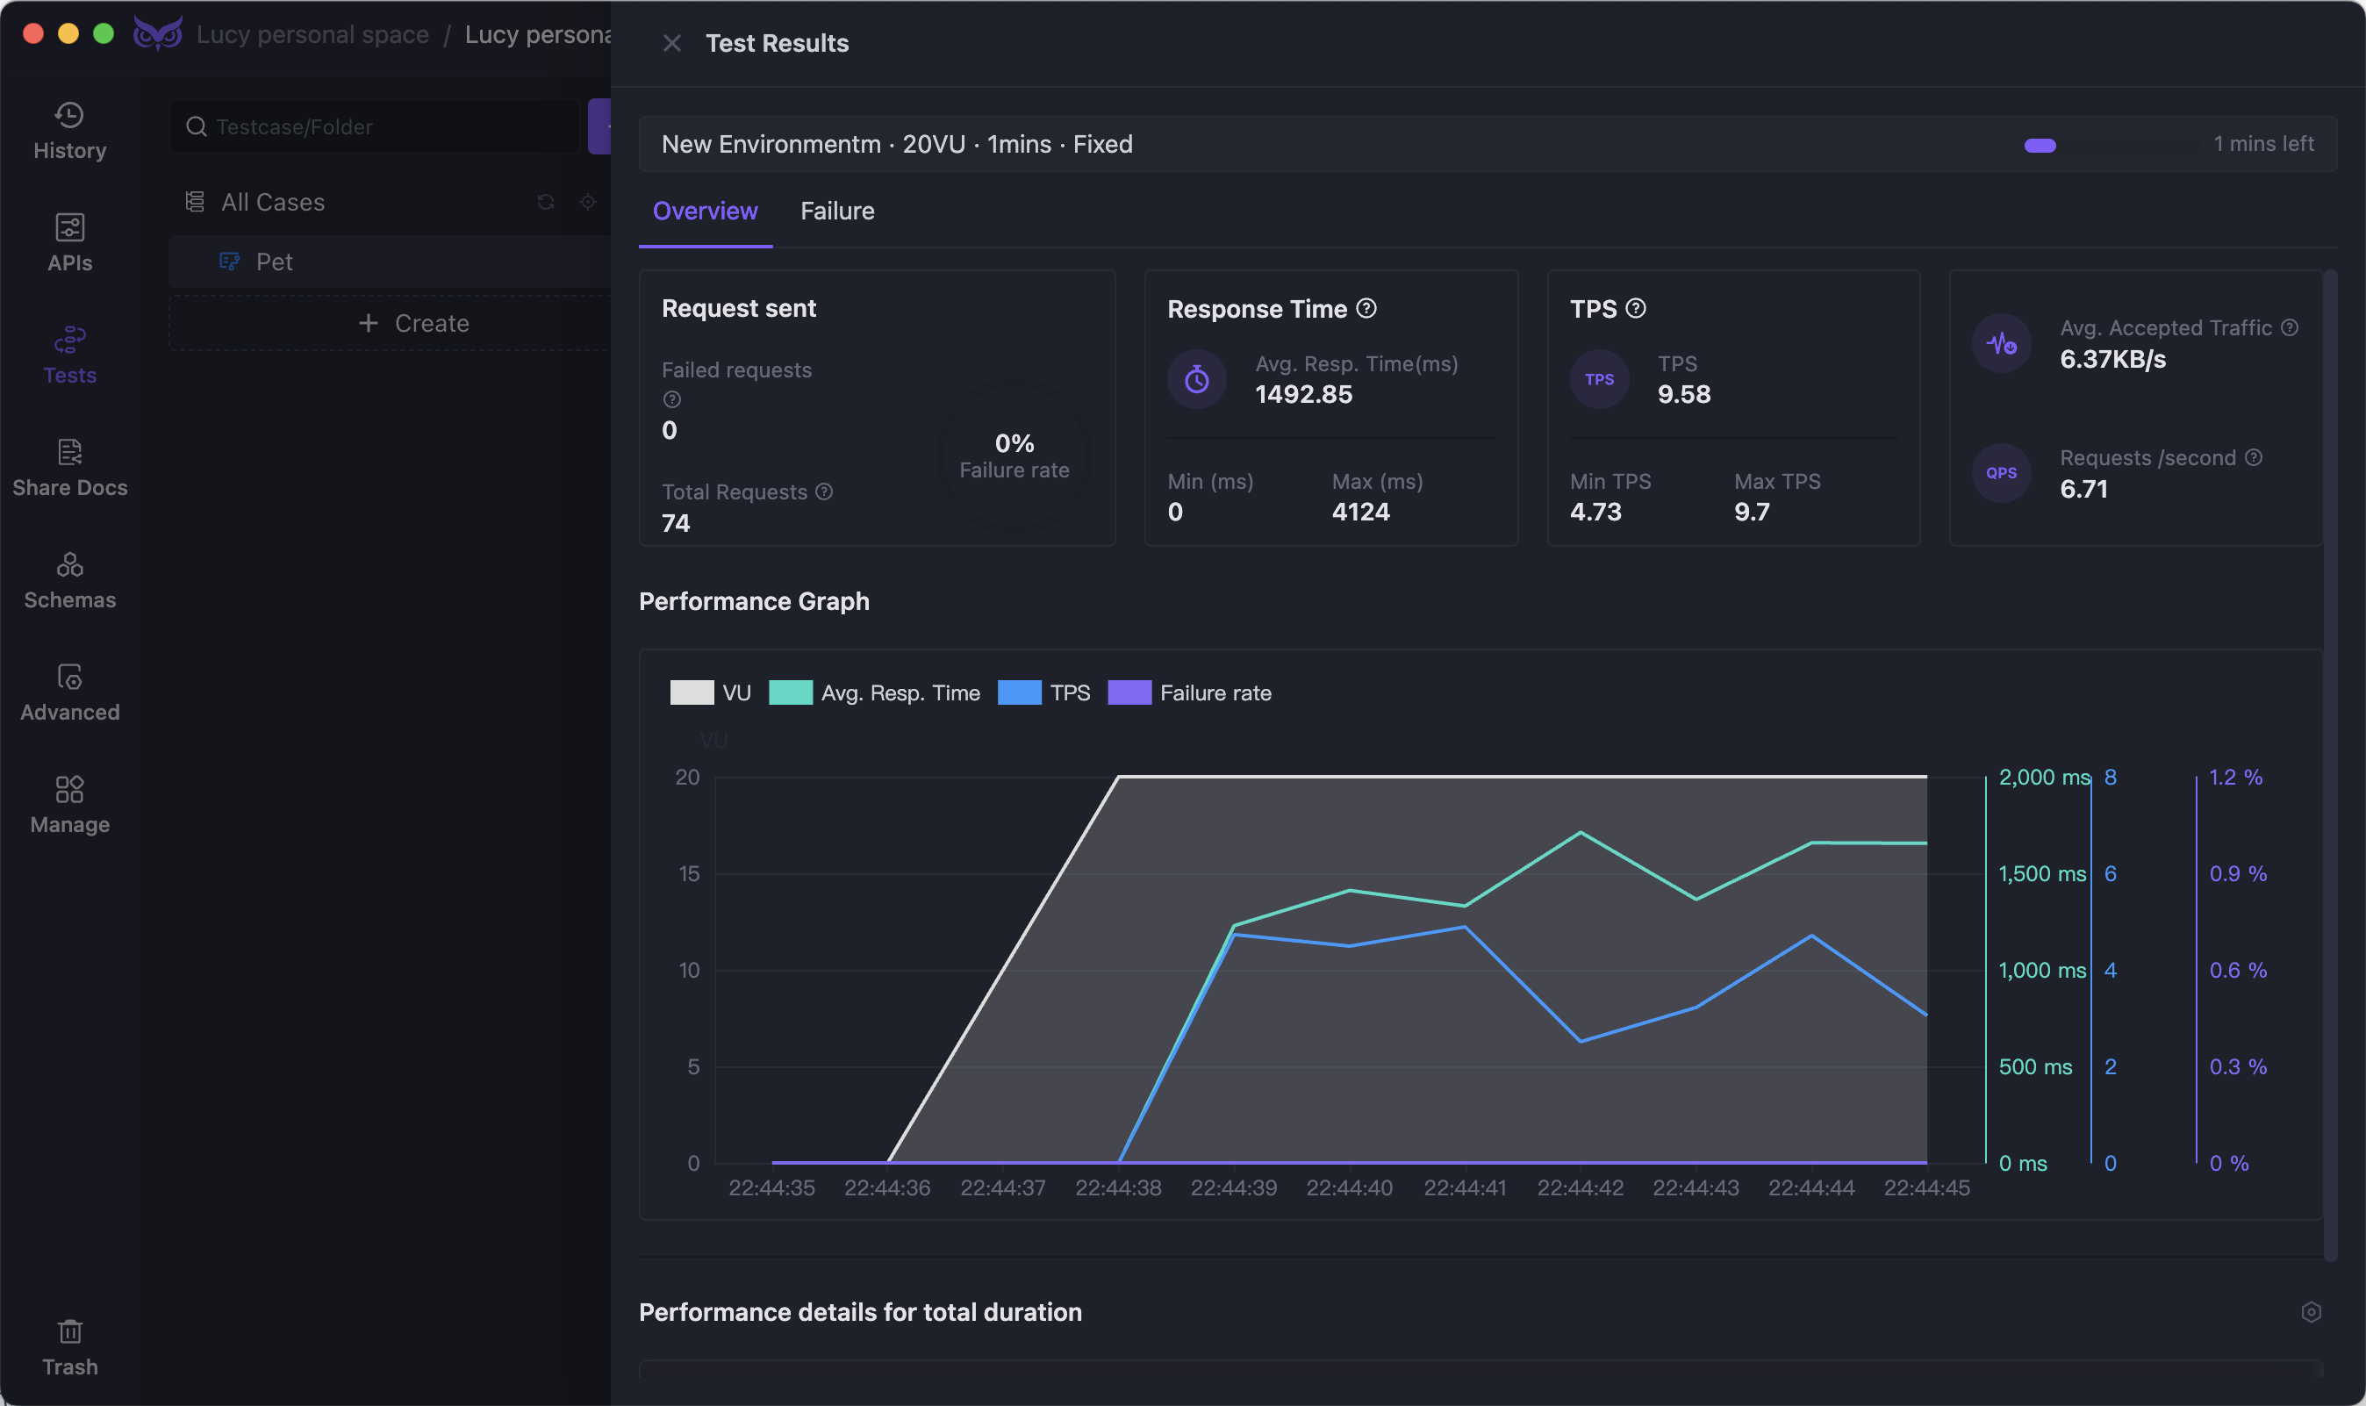Click the '2,000 ms' axis label

(x=2044, y=777)
